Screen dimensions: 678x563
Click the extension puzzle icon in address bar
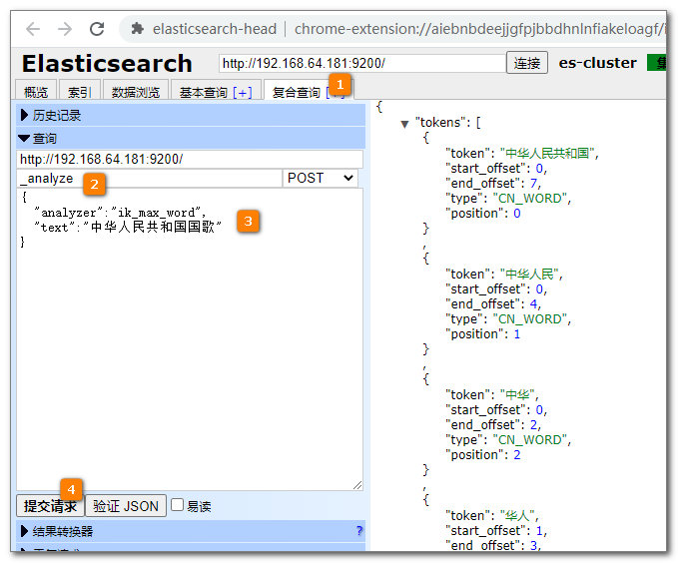coord(137,29)
